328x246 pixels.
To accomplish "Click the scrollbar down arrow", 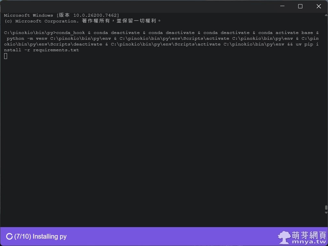I will (x=326, y=213).
